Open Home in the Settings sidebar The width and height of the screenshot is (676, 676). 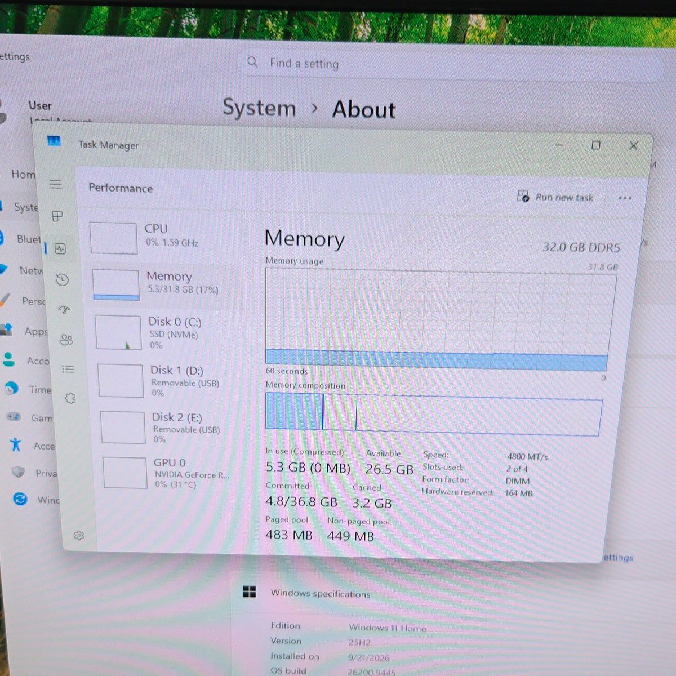pos(23,174)
